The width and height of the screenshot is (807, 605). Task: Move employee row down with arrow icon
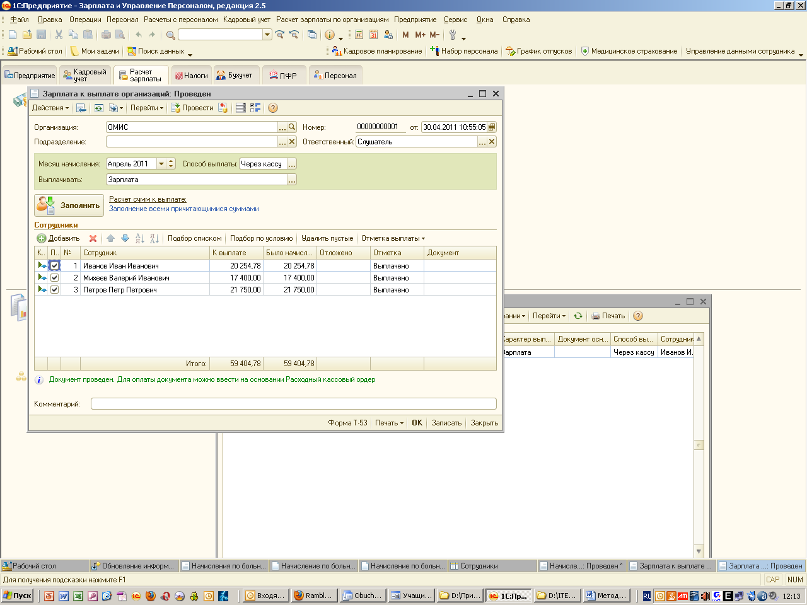click(125, 238)
